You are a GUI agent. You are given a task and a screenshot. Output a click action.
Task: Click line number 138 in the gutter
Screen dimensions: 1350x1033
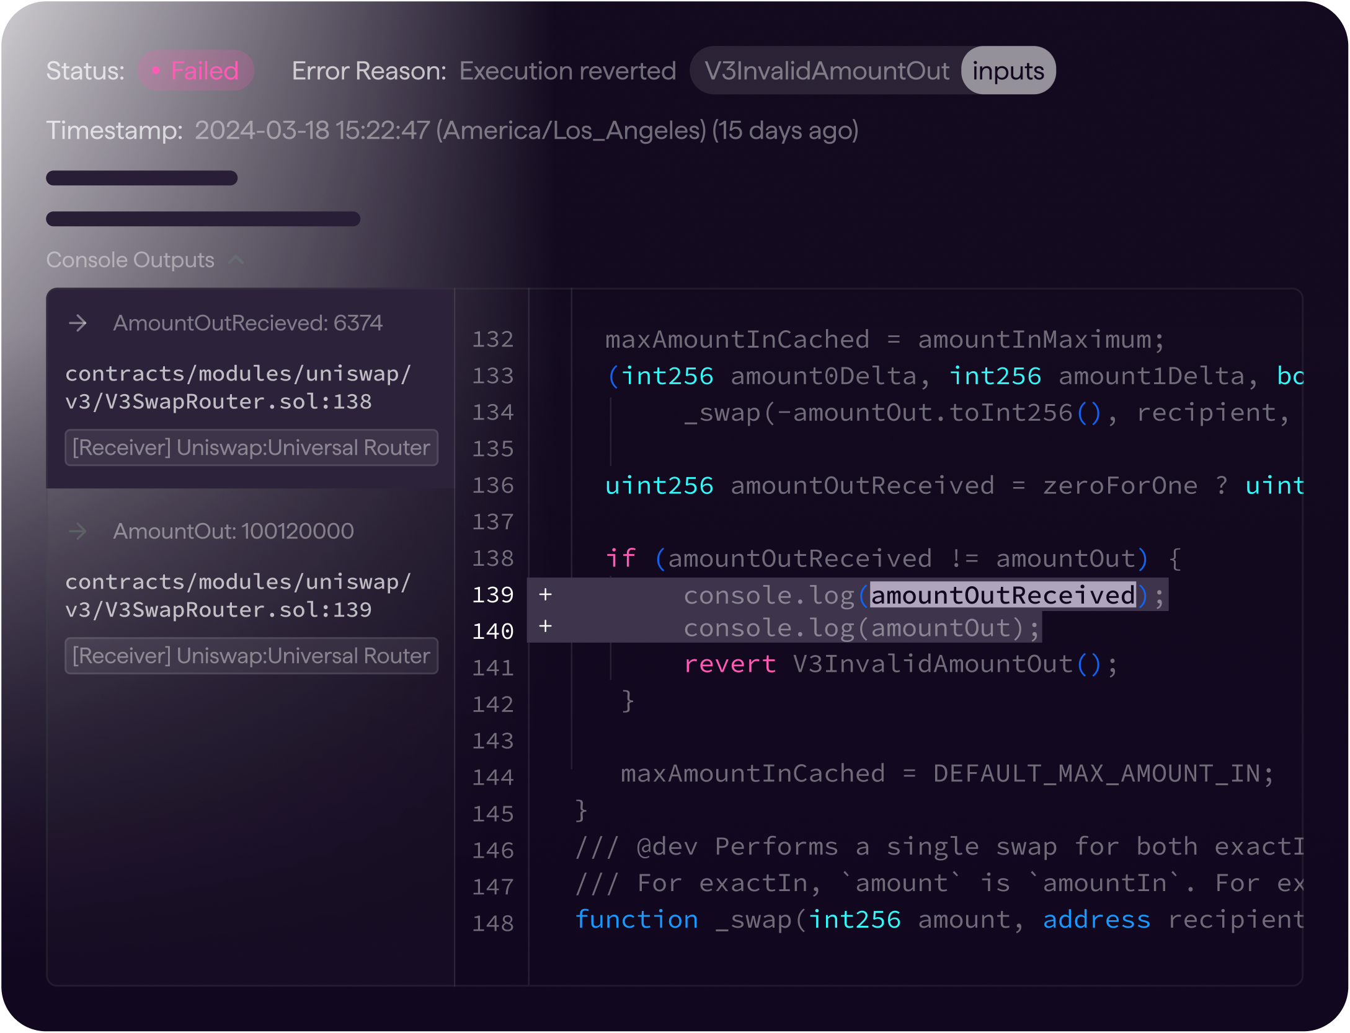[493, 558]
